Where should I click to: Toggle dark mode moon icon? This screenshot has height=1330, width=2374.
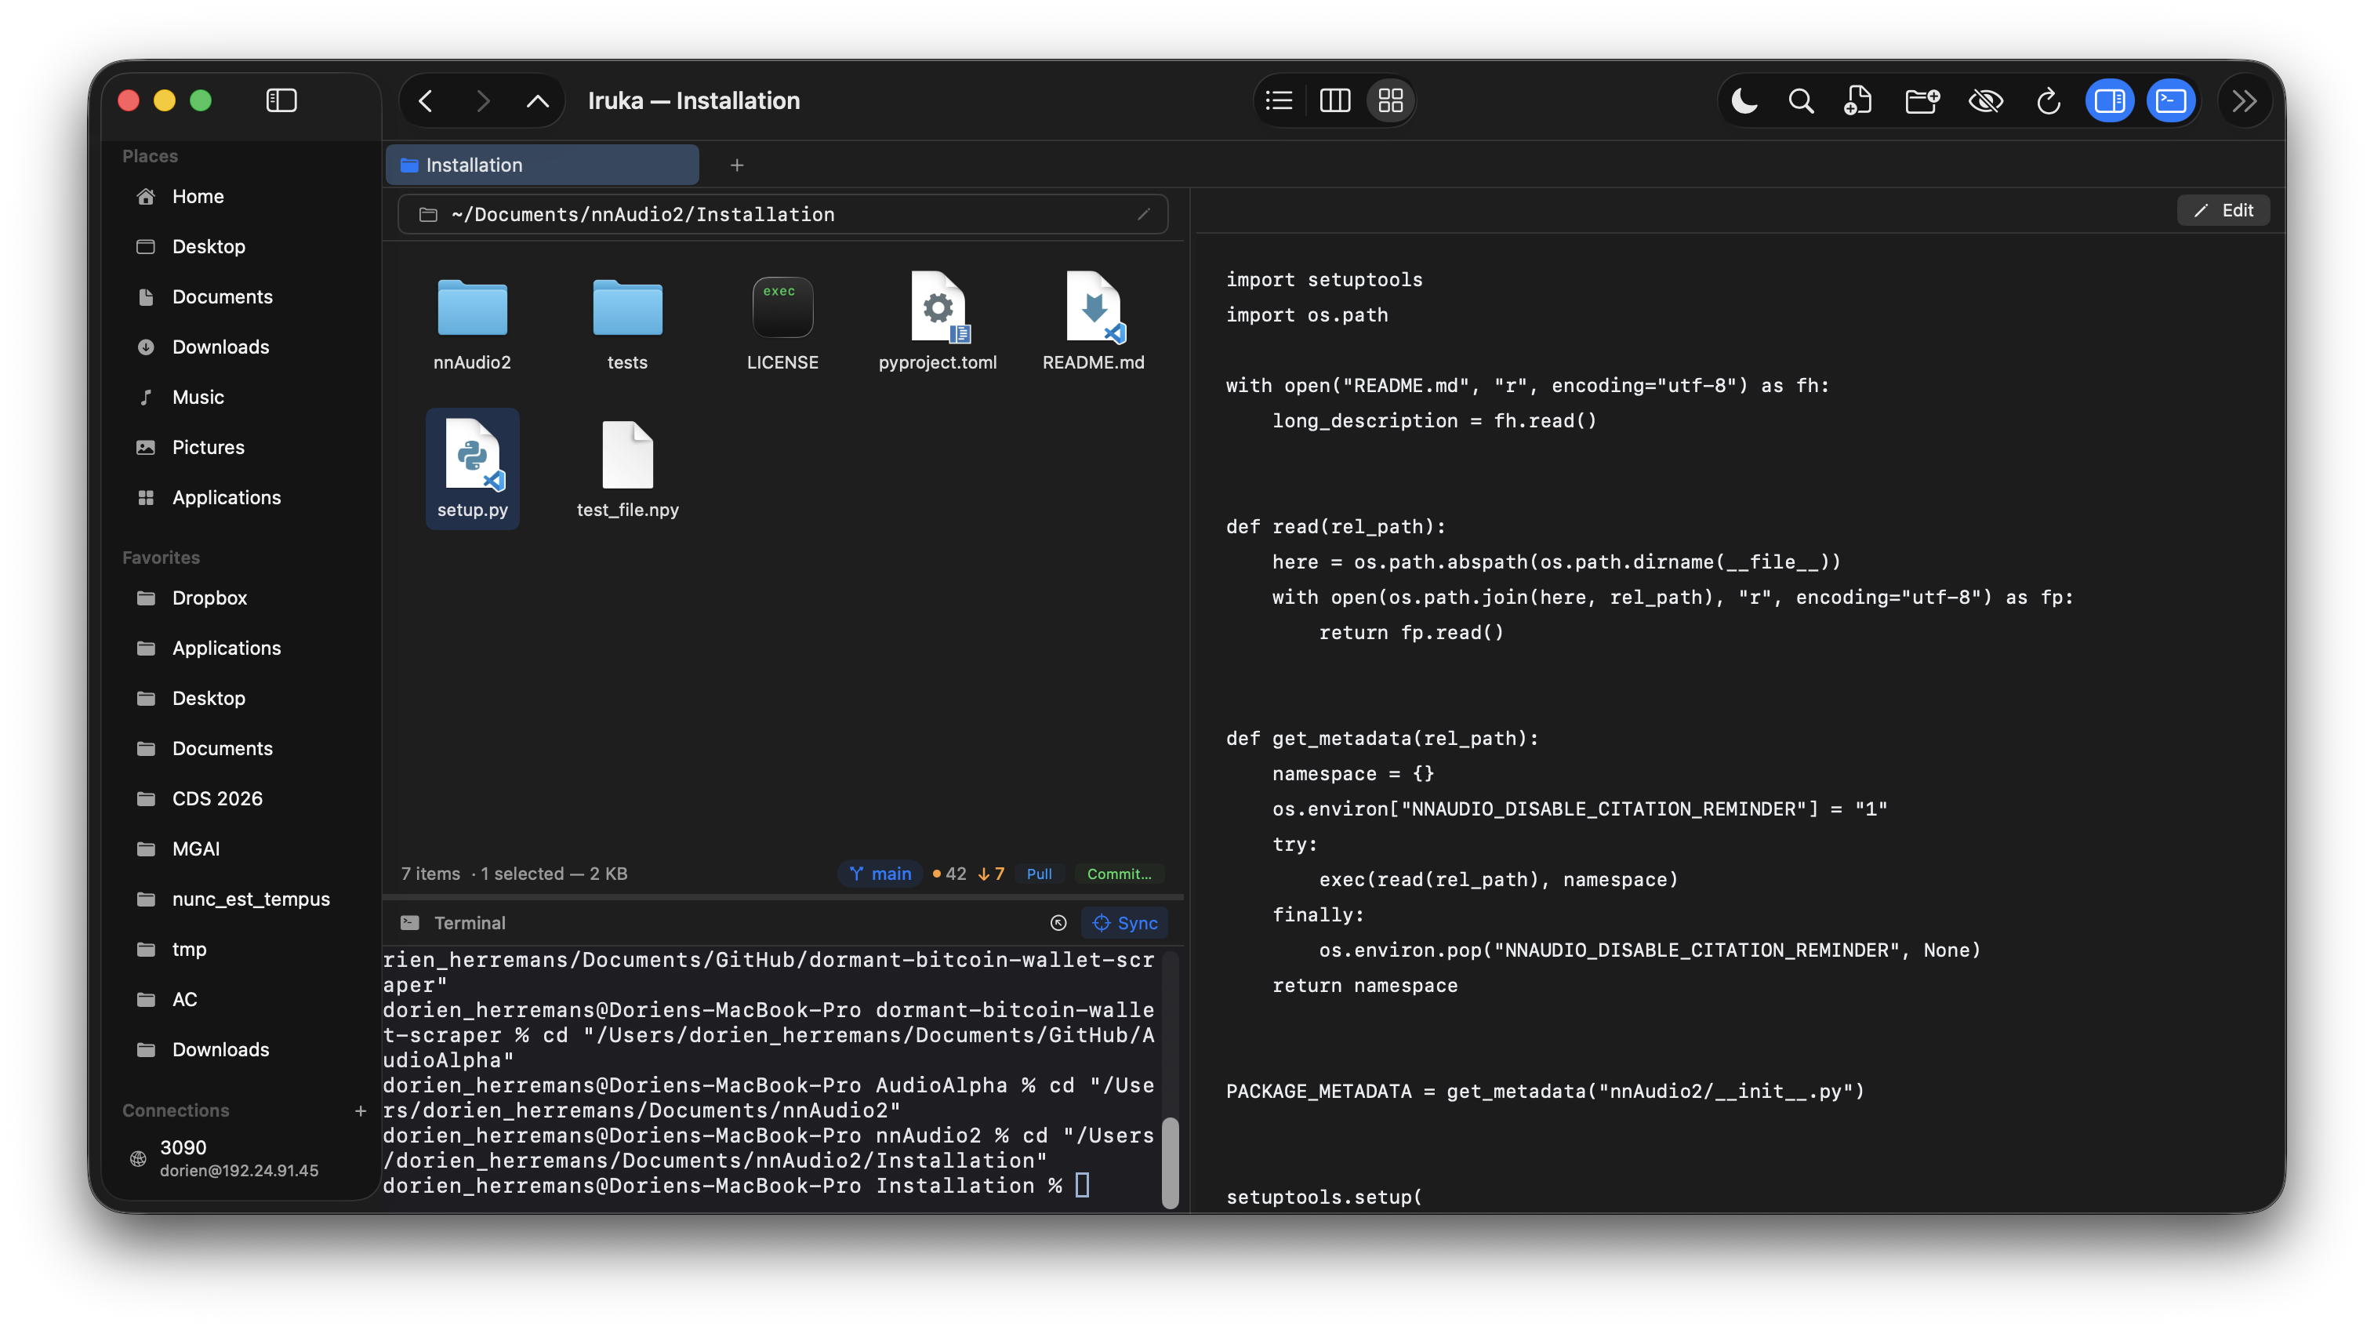1744,100
